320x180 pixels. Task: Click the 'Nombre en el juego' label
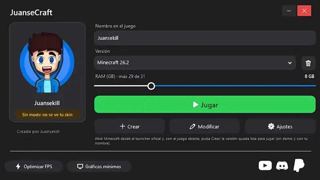tap(115, 26)
